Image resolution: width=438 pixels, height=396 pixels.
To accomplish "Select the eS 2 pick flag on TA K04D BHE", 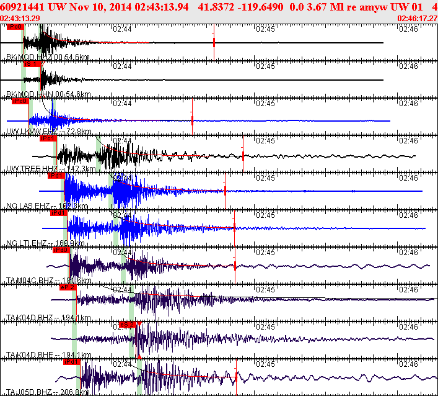I will [x=128, y=325].
